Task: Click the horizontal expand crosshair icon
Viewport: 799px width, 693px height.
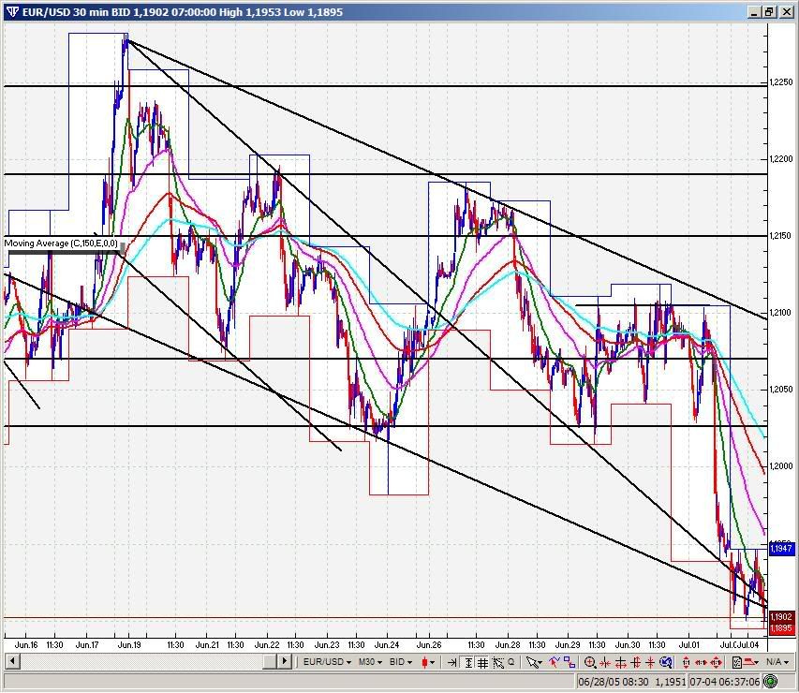Action: [621, 662]
